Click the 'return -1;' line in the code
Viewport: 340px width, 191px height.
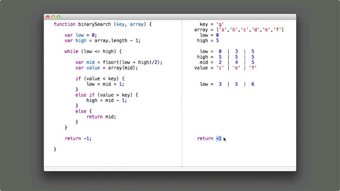click(x=78, y=138)
